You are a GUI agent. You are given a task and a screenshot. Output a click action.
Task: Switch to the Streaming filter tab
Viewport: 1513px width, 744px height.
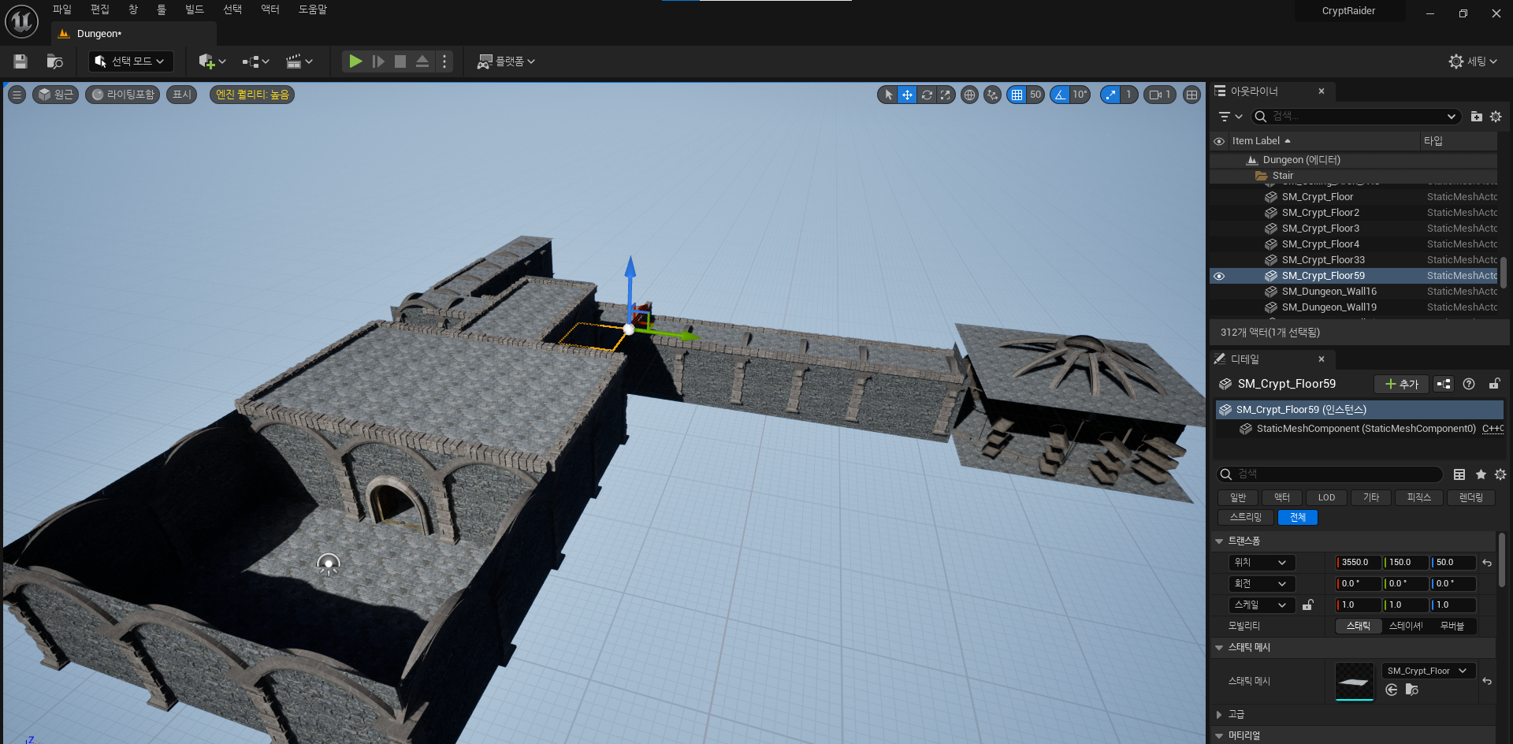coord(1246,517)
